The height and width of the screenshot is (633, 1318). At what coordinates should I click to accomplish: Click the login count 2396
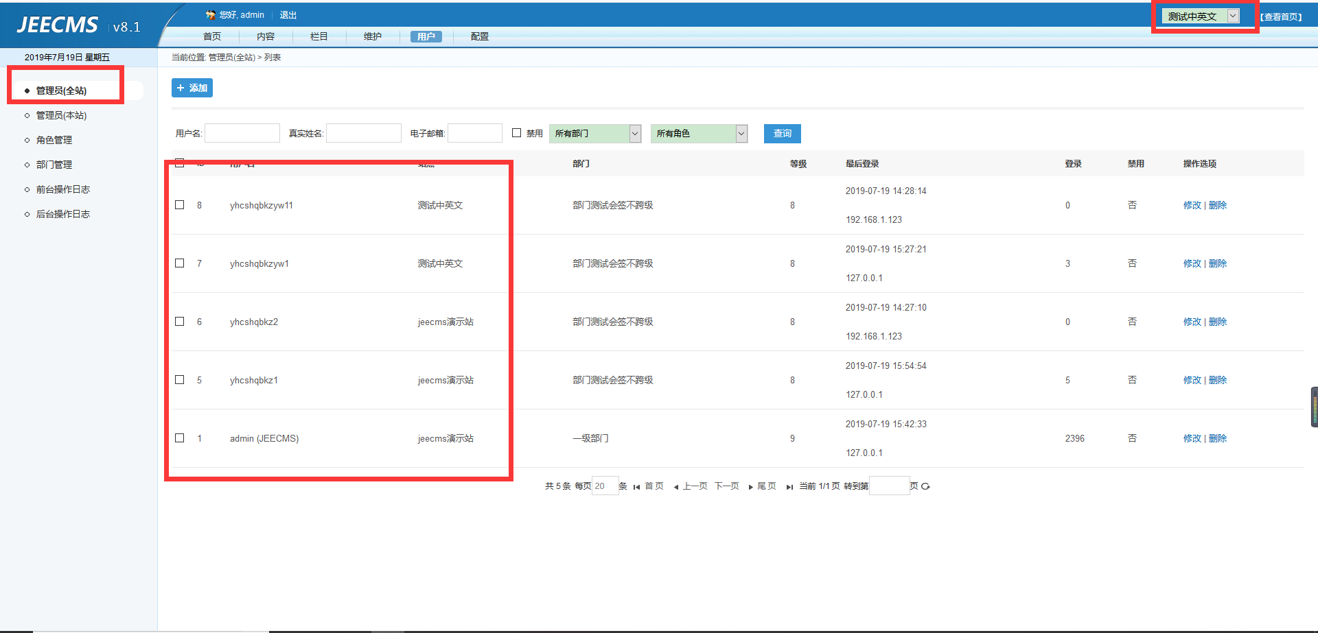tap(1075, 438)
